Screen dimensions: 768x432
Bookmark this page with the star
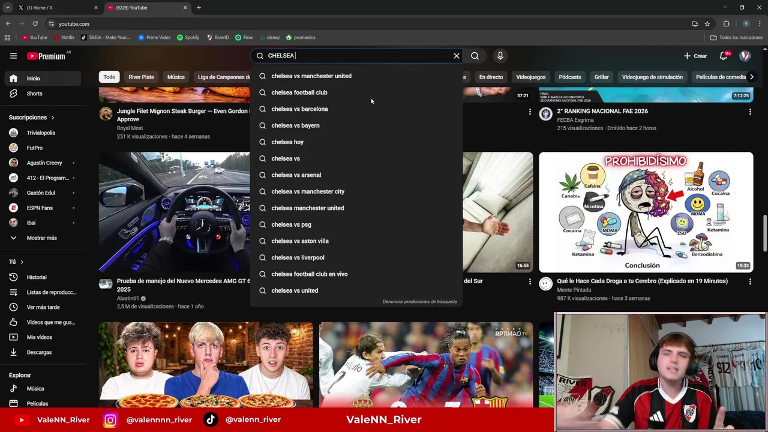[707, 24]
